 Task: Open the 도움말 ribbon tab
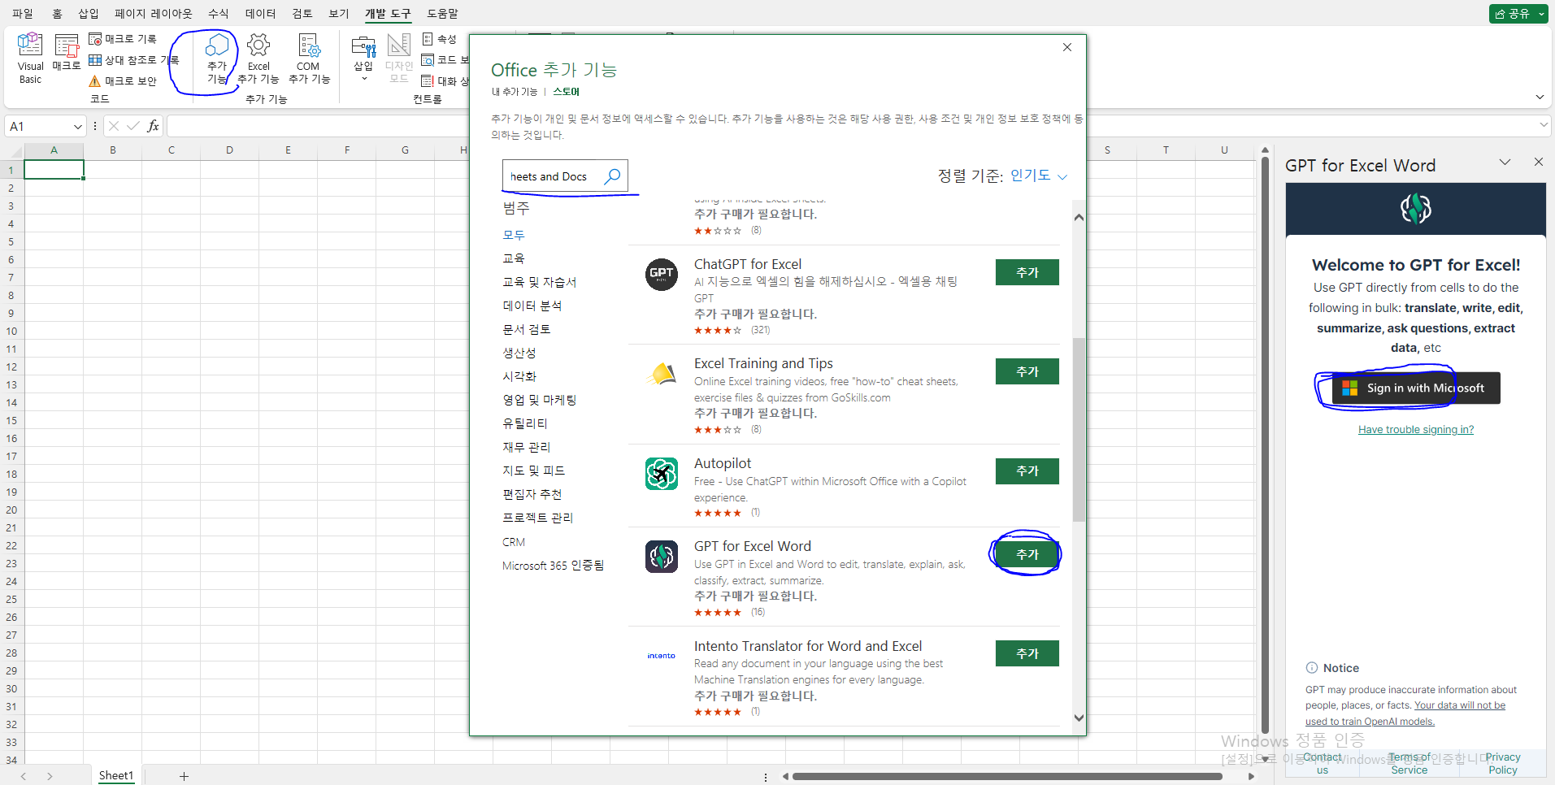click(443, 14)
